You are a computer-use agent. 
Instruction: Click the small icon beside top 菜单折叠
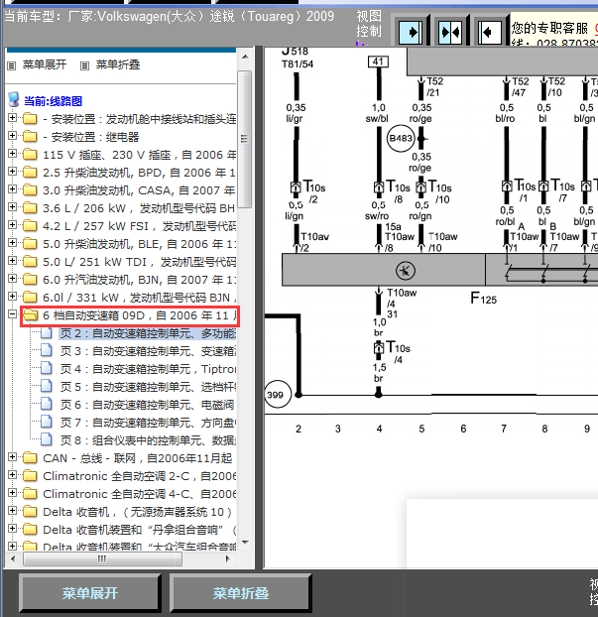(x=84, y=65)
